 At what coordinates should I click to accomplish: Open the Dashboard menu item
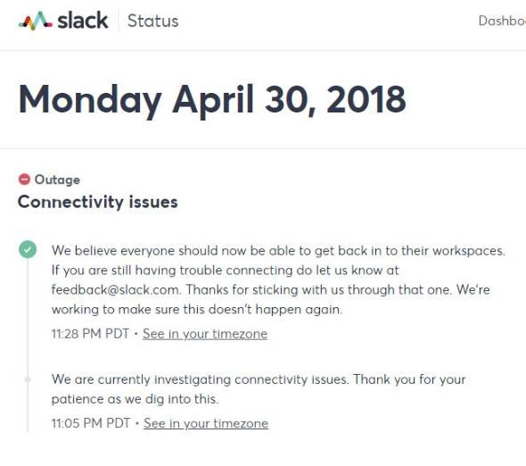pos(502,21)
